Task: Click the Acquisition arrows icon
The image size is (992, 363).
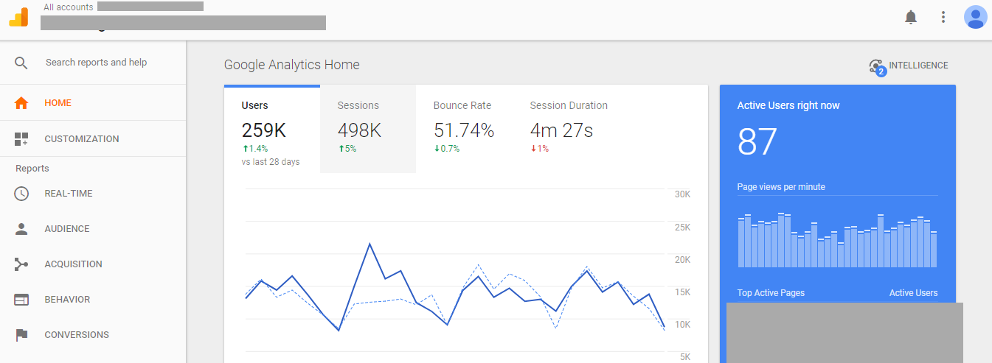Action: [x=21, y=264]
